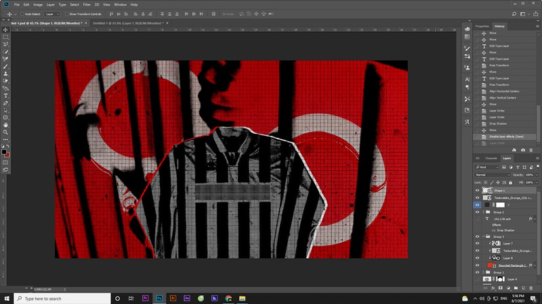This screenshot has width=542, height=304.
Task: Toggle Drop Shadow effect visibility
Action: tap(494, 230)
